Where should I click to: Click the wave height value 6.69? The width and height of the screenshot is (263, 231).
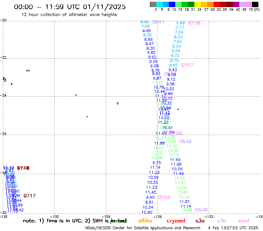pyautogui.click(x=181, y=23)
